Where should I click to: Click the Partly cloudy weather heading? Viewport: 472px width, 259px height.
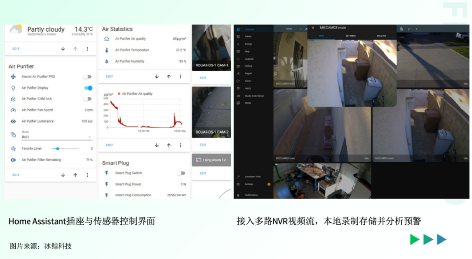(x=46, y=29)
